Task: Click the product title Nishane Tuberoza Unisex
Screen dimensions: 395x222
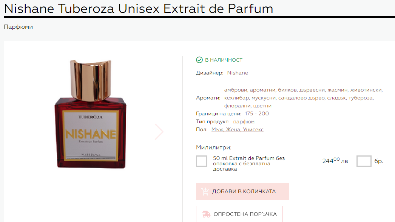Action: (139, 9)
